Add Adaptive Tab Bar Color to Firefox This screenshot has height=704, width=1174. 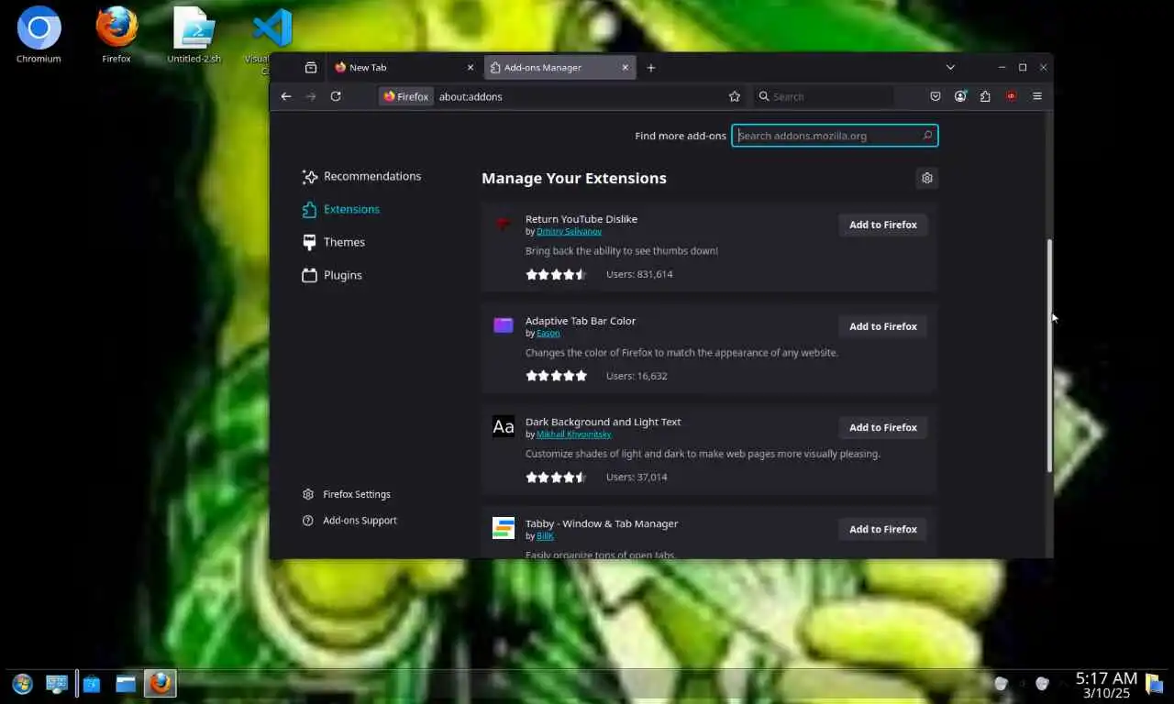tap(883, 326)
